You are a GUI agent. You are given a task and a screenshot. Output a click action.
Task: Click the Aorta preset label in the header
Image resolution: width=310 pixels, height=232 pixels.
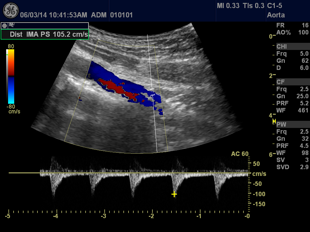[276, 15]
